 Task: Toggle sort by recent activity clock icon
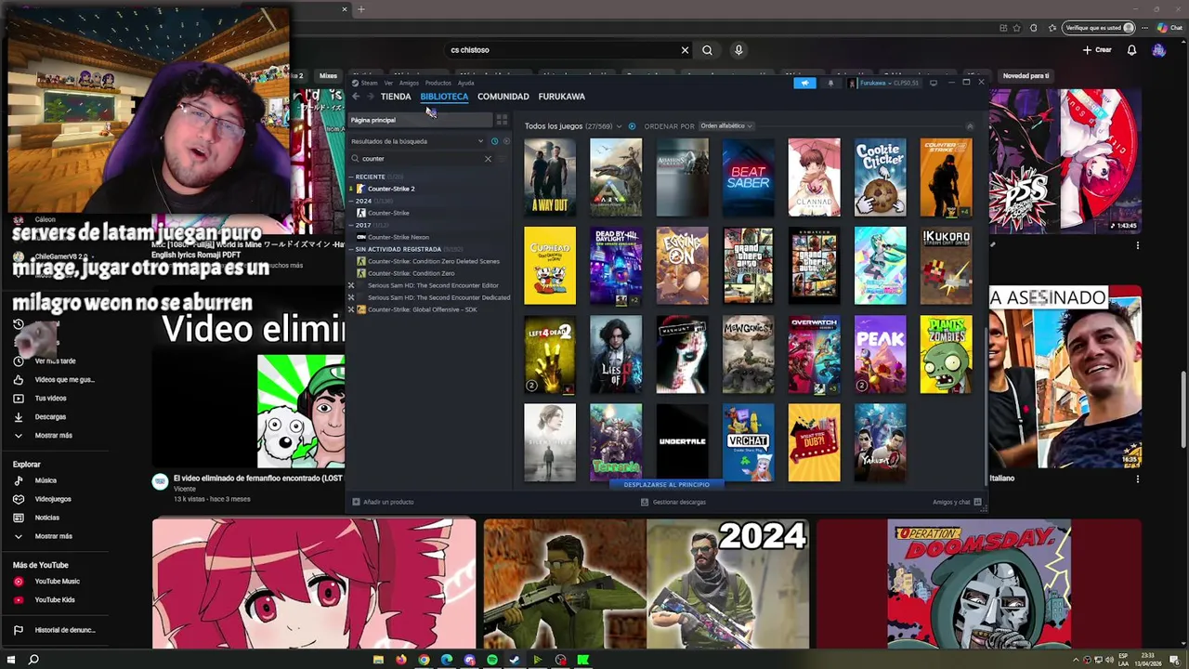pyautogui.click(x=494, y=141)
